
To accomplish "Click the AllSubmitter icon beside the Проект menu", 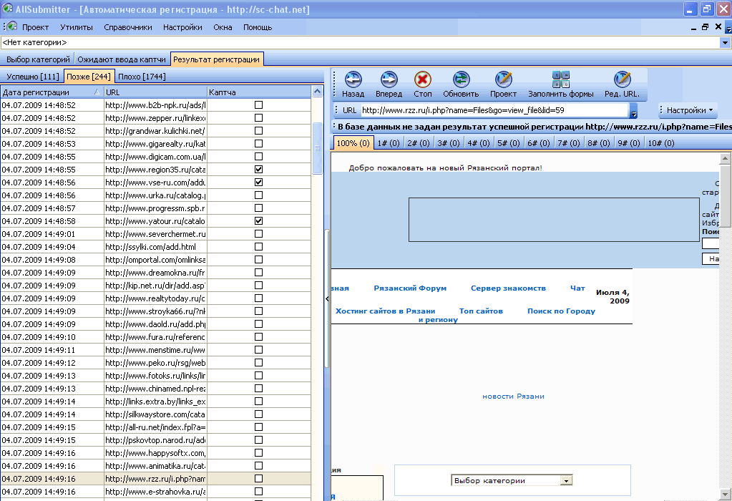I will [x=12, y=26].
